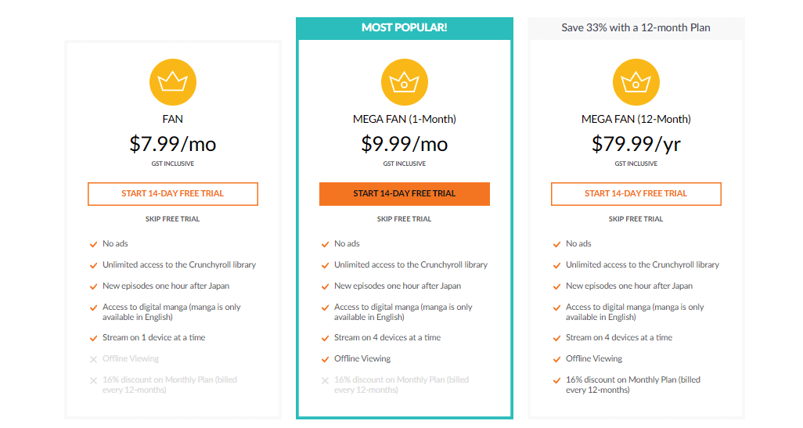Skip free trial under the FAN plan
The image size is (803, 428).
click(173, 218)
